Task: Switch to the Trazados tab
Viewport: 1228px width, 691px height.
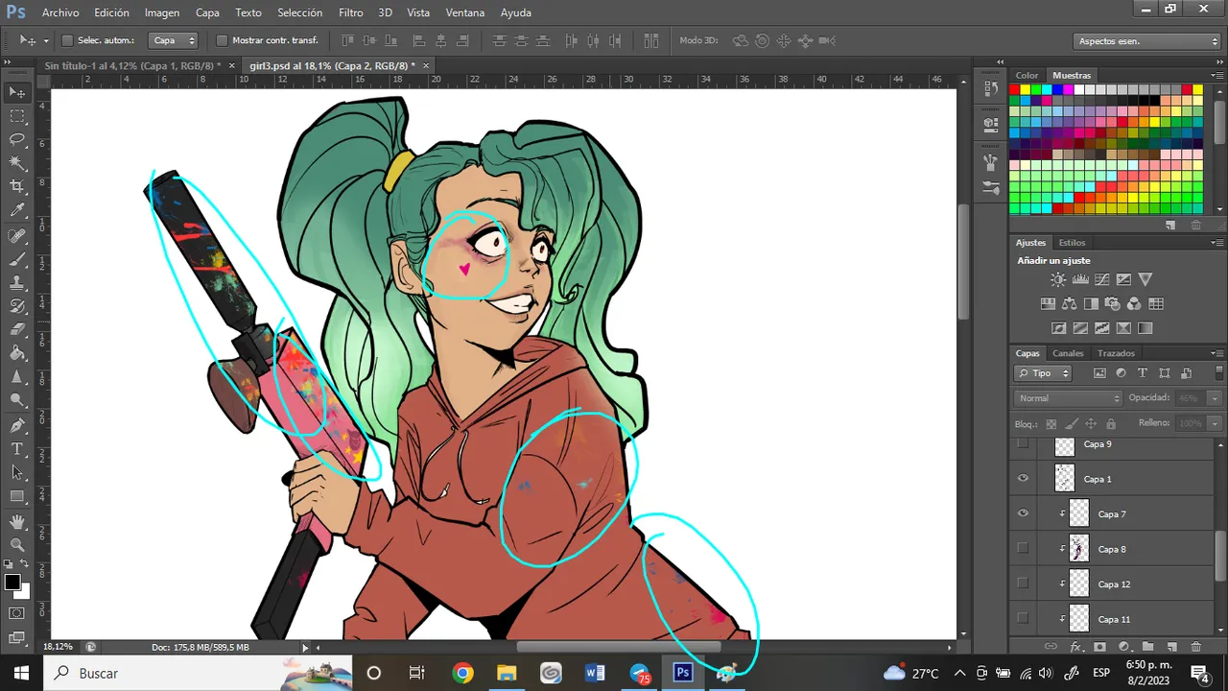Action: coord(1116,353)
